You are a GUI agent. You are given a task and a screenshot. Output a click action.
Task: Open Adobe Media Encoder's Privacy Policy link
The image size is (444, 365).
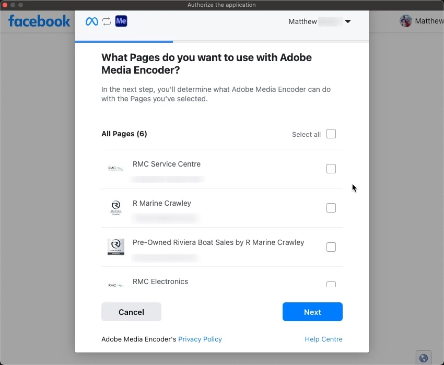coord(200,339)
